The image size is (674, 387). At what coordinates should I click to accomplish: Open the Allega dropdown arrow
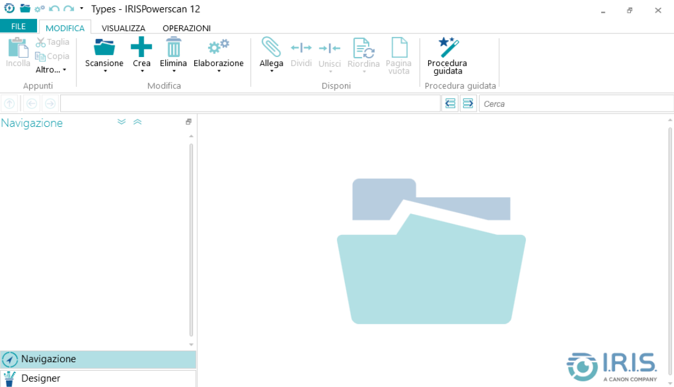(271, 72)
